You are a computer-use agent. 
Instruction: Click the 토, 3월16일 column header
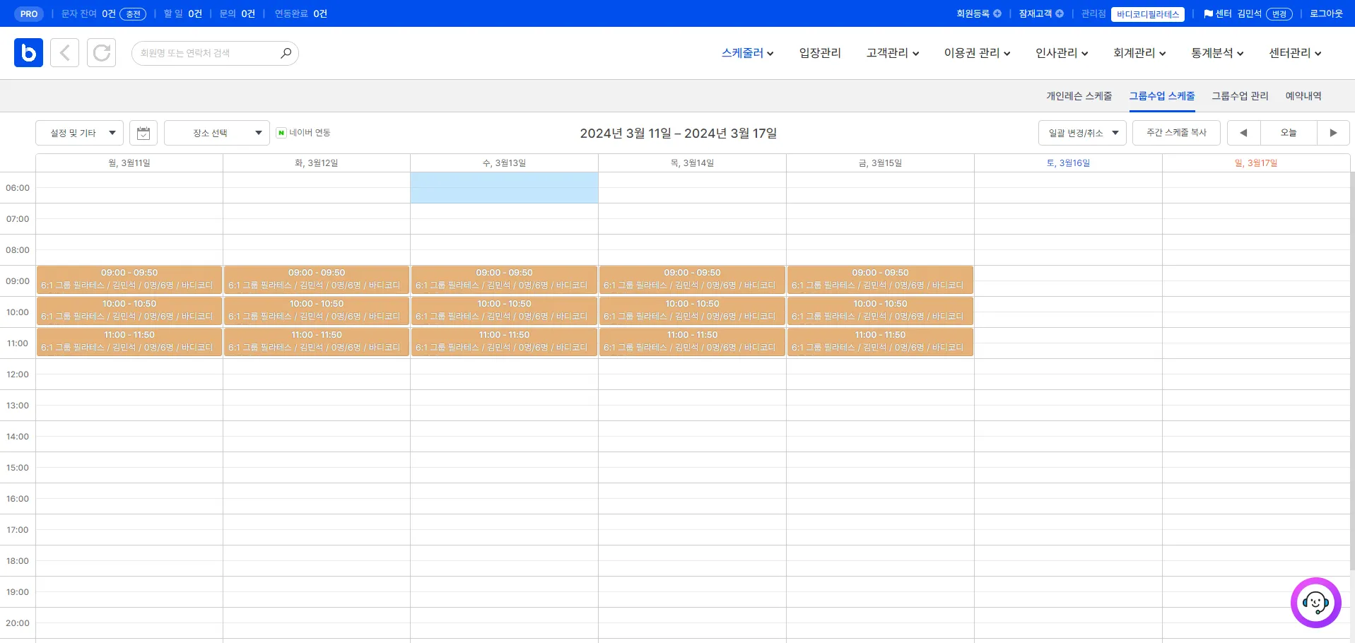(1068, 163)
